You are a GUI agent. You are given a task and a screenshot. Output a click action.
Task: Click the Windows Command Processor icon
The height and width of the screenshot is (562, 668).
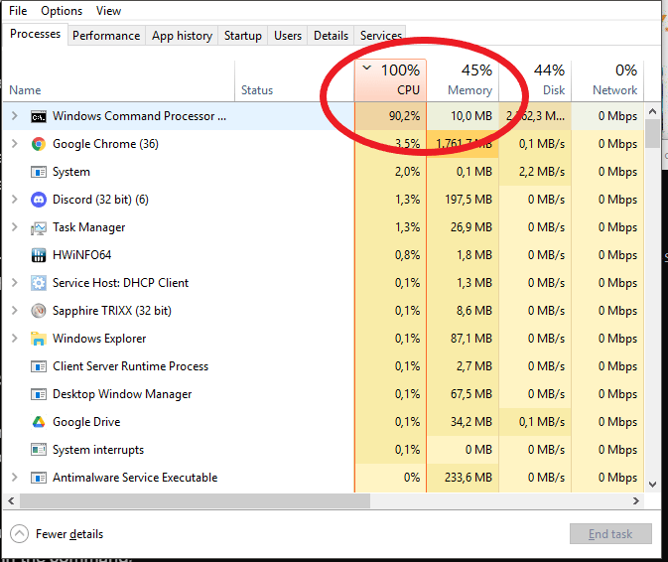(39, 116)
